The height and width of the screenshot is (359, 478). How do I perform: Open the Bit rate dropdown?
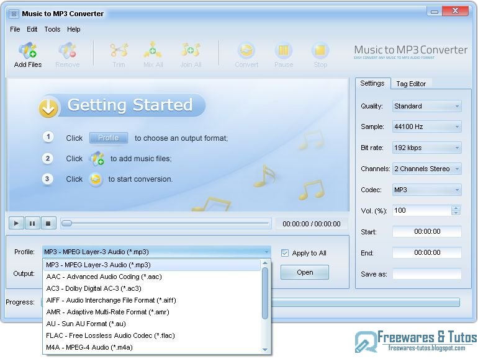427,148
